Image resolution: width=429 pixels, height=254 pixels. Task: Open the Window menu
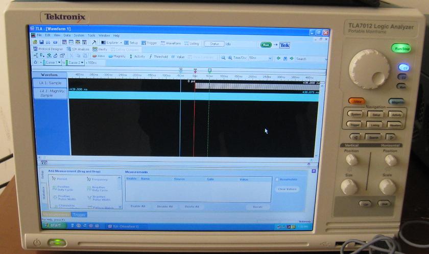click(104, 36)
